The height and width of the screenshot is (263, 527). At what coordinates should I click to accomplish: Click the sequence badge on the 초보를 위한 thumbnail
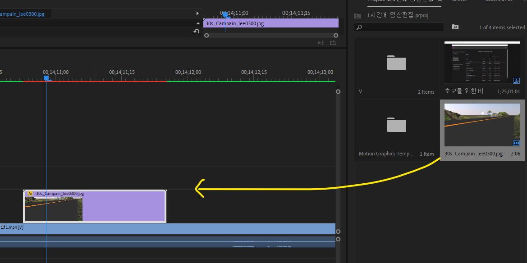pyautogui.click(x=517, y=81)
